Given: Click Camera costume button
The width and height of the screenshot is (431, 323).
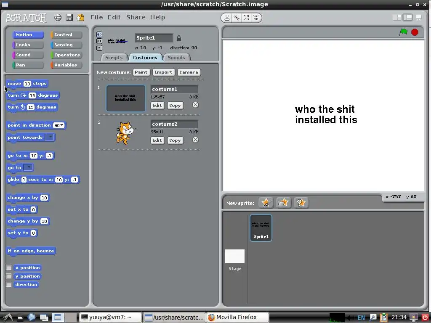Looking at the screenshot, I should (x=189, y=72).
